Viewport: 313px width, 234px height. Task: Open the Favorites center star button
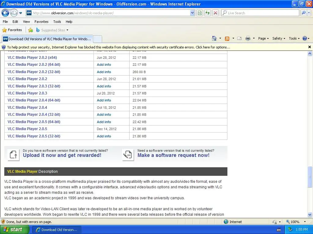tap(12, 30)
